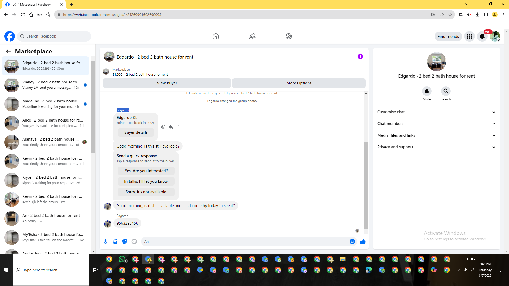Open Groups icon in top navigation
The height and width of the screenshot is (286, 509).
(289, 36)
